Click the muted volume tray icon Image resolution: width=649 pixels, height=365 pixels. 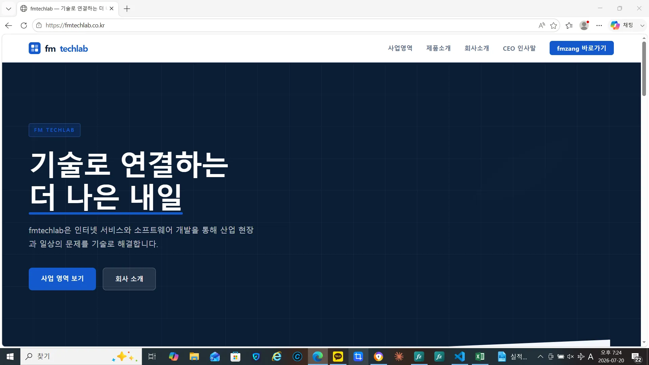(571, 357)
